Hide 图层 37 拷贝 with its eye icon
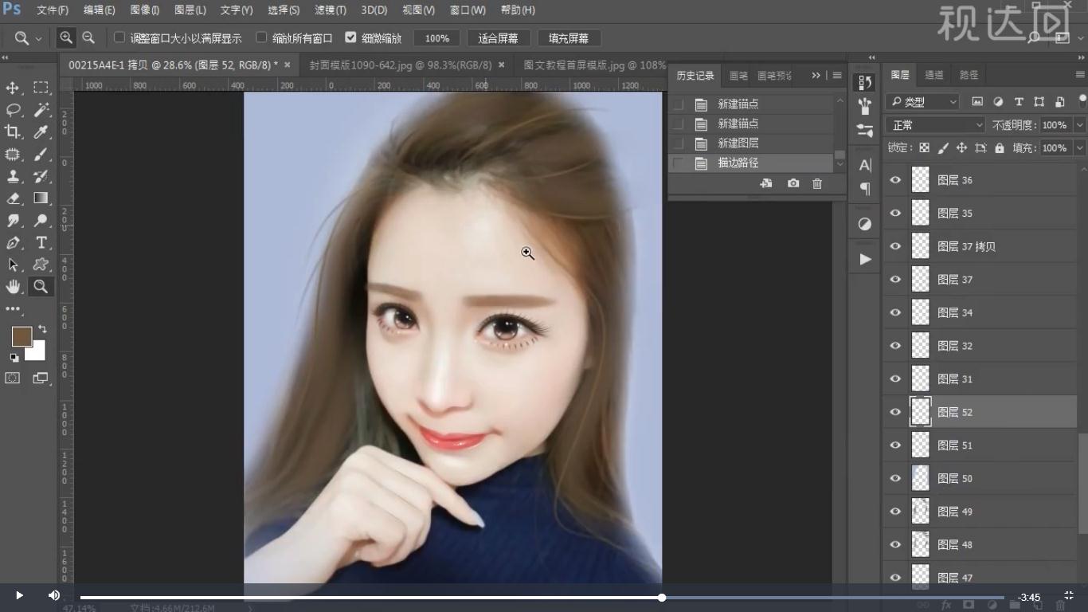This screenshot has width=1088, height=612. (x=895, y=246)
